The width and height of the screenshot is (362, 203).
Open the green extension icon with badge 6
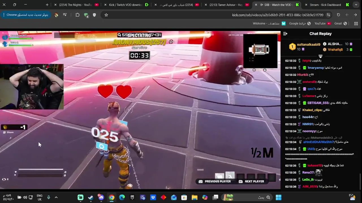86,15
